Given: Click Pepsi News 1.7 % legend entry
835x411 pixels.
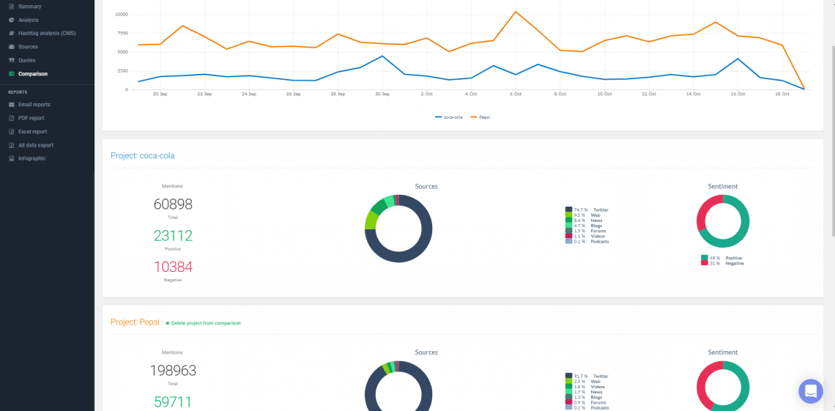Looking at the screenshot, I should point(584,392).
